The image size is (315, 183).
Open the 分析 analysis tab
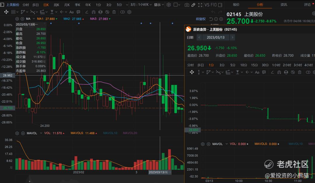[260, 4]
